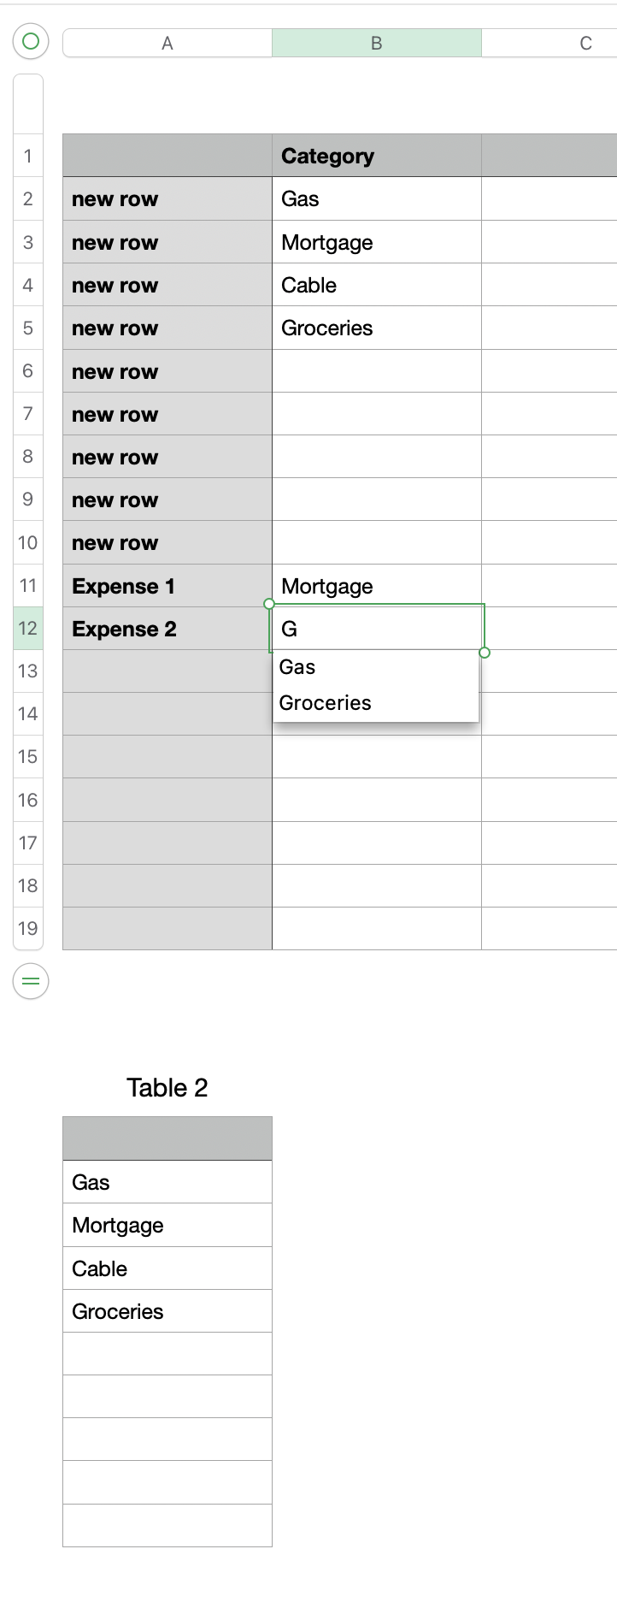617x1620 pixels.
Task: Select the Expense 2 cell
Action: pos(167,629)
